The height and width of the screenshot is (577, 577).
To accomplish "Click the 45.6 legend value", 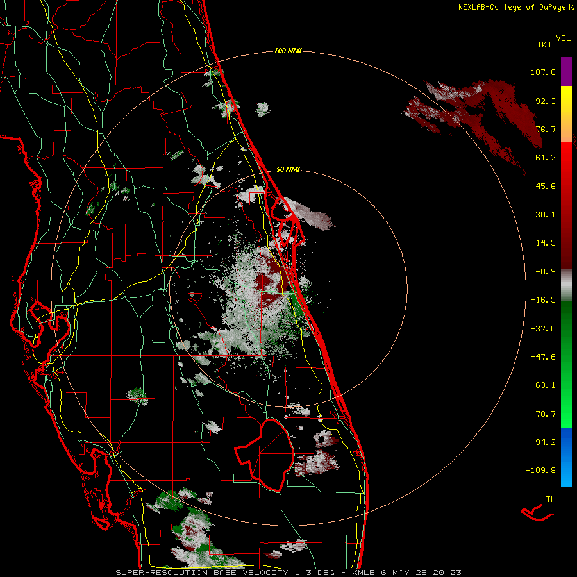I will (546, 186).
